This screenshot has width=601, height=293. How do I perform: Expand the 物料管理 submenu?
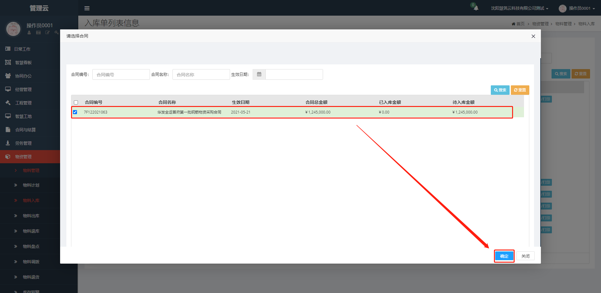[x=31, y=170]
